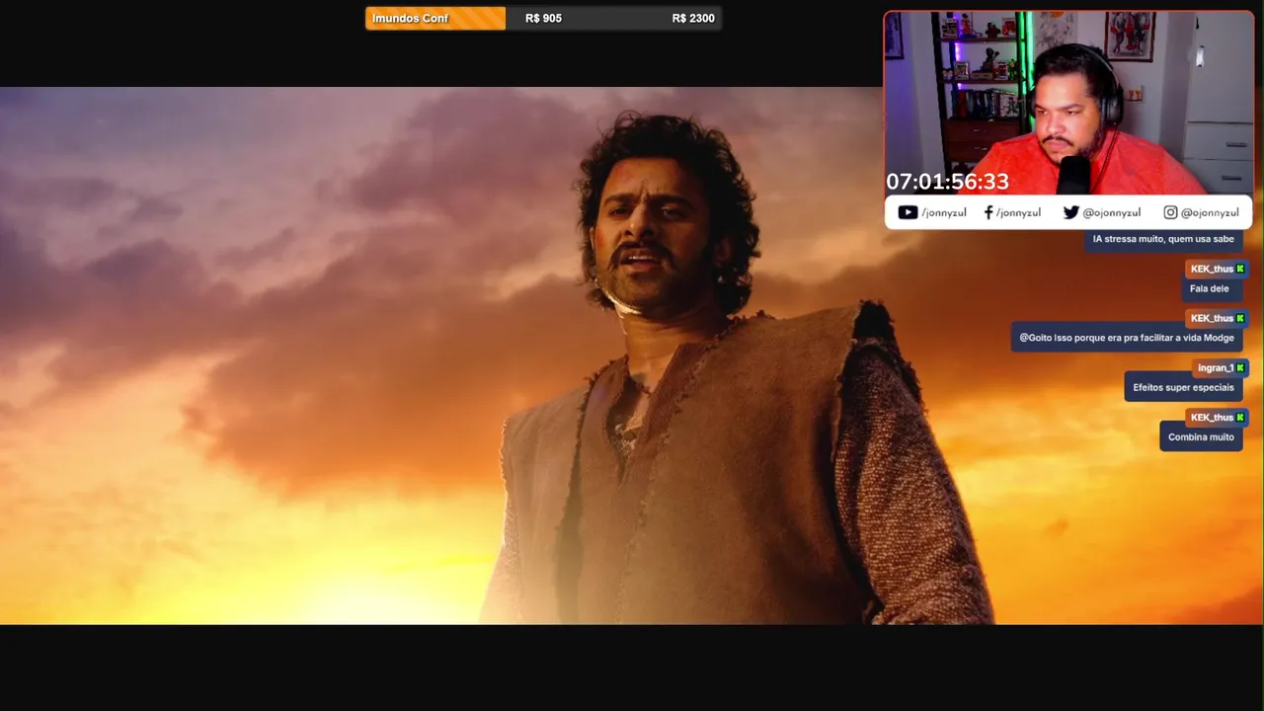Click KEK_thus username above "Combina muito"

click(1212, 417)
